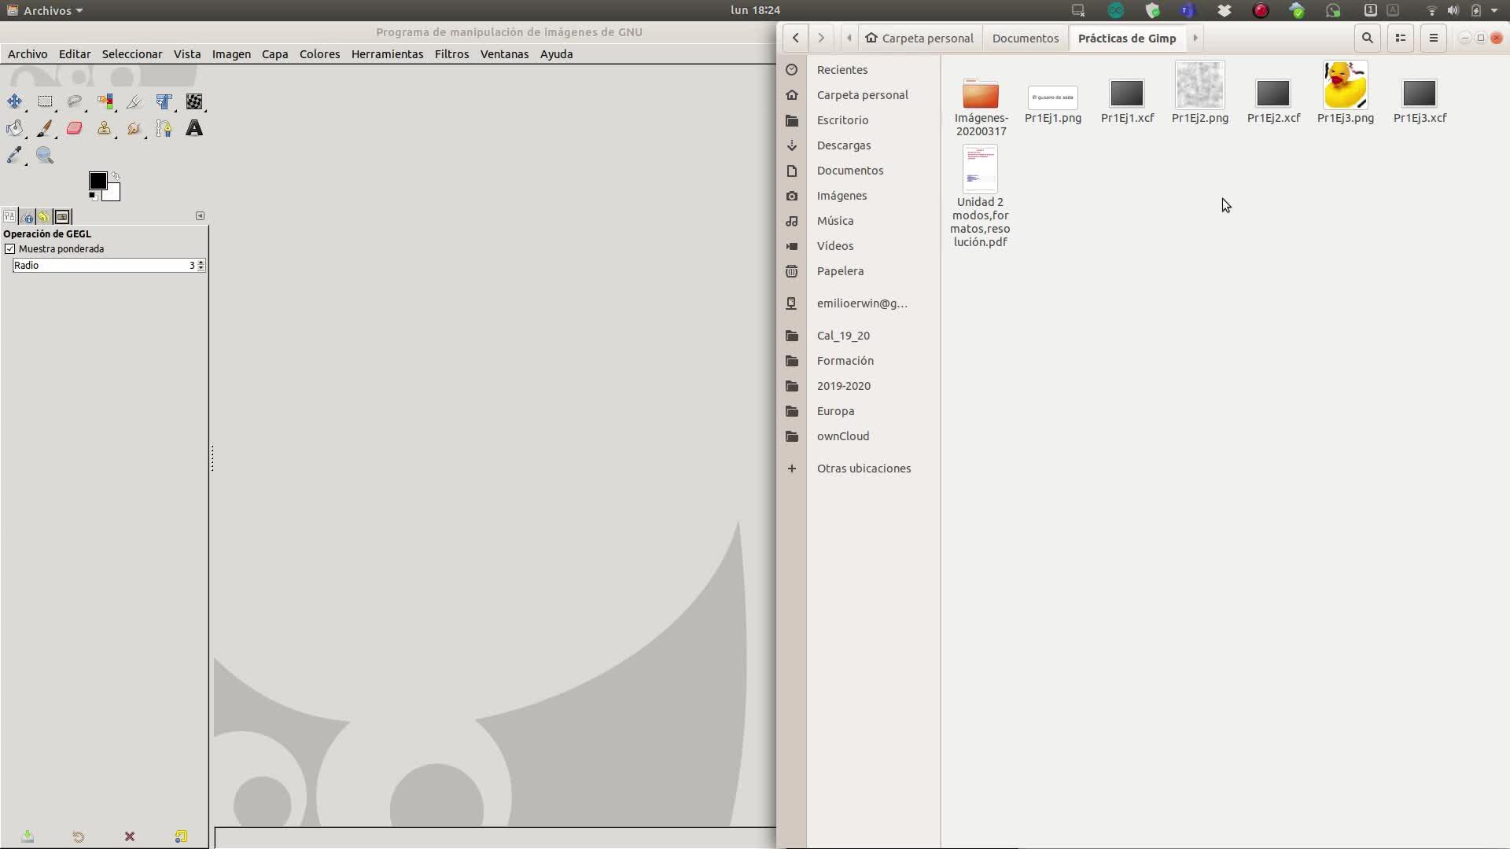
Task: Open the Filtros menu
Action: tap(451, 54)
